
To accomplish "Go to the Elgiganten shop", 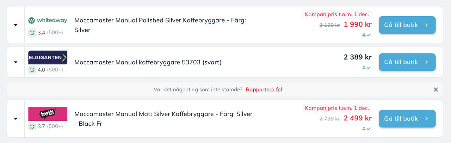I will 407,62.
